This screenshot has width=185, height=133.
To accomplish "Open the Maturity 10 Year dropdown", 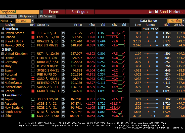I will click(33, 21).
